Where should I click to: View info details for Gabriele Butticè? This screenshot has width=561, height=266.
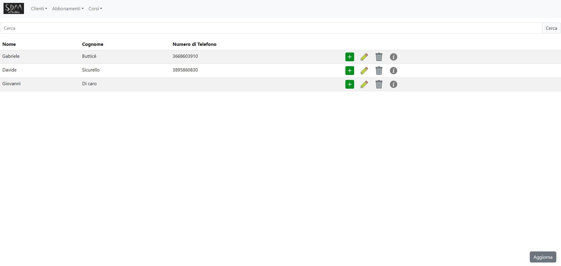(x=393, y=57)
